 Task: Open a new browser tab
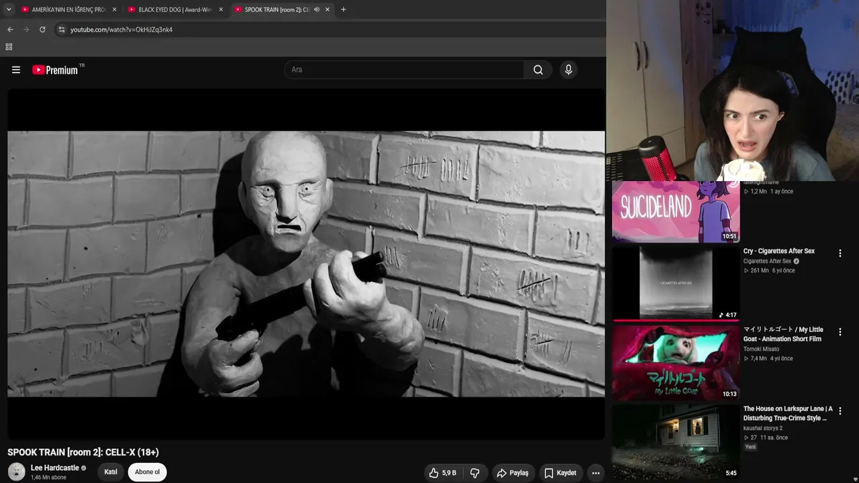pyautogui.click(x=343, y=9)
